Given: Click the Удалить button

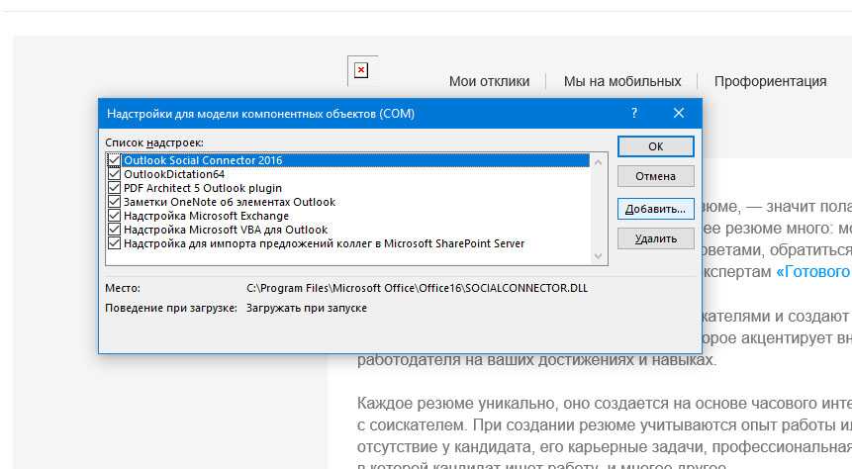Looking at the screenshot, I should click(655, 238).
